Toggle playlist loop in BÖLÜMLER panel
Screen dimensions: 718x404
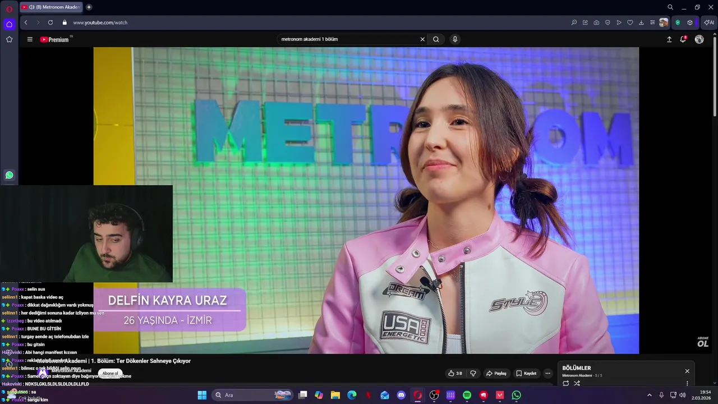(x=565, y=383)
